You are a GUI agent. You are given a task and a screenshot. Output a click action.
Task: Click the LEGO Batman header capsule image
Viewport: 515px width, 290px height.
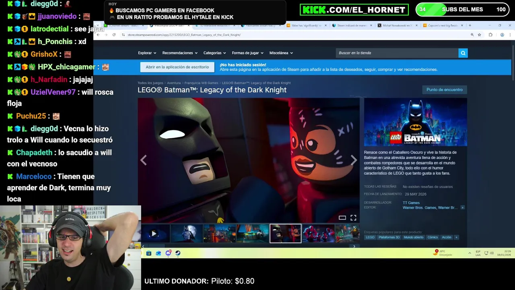(x=416, y=122)
